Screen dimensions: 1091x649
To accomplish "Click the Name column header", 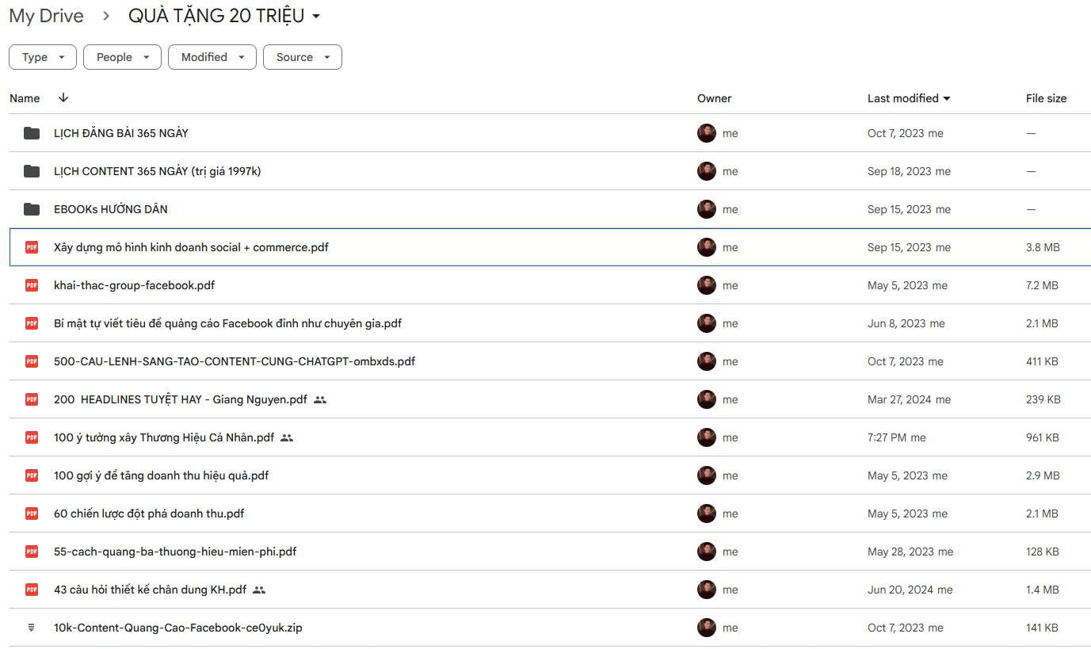I will tap(25, 98).
